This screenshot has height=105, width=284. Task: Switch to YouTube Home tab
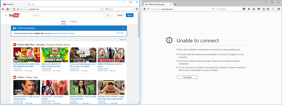click(63, 22)
